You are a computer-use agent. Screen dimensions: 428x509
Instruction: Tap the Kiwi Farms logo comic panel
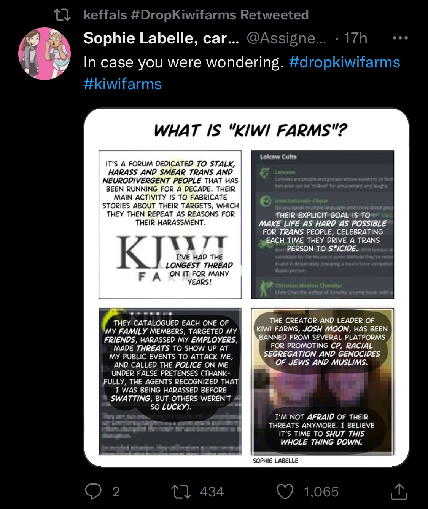[170, 225]
